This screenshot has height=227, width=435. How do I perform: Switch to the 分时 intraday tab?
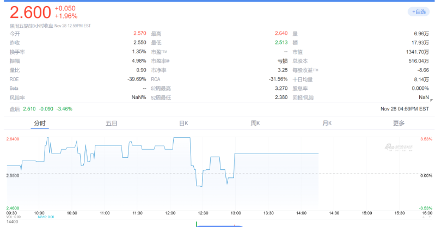pos(40,123)
